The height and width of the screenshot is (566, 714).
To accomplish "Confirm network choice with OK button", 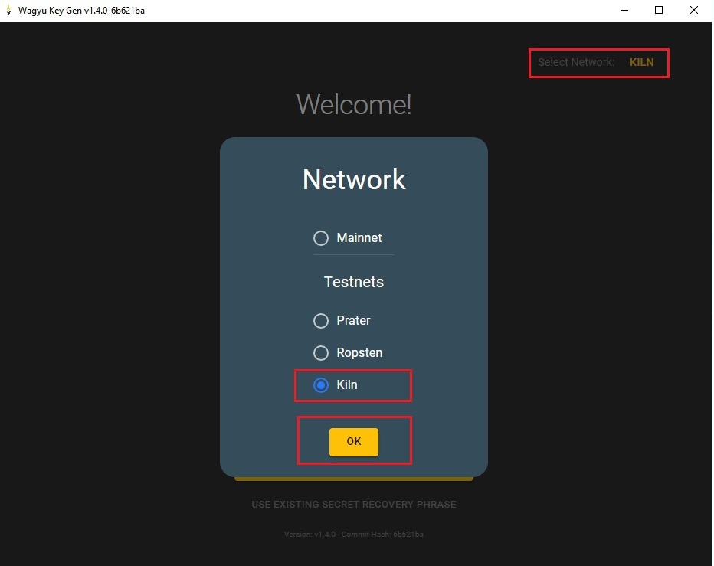I will pos(354,442).
